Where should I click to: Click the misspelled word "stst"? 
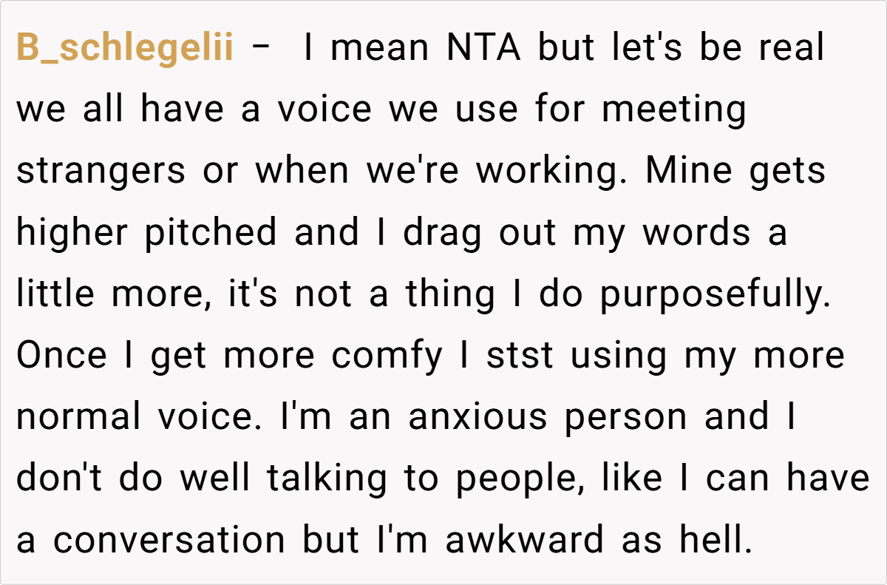pyautogui.click(x=520, y=356)
